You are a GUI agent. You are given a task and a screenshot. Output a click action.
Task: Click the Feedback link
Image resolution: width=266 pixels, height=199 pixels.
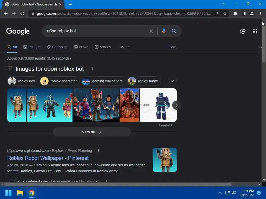165,125
